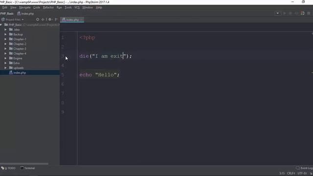
Task: Click the lock icon in status bar
Action: (311, 174)
